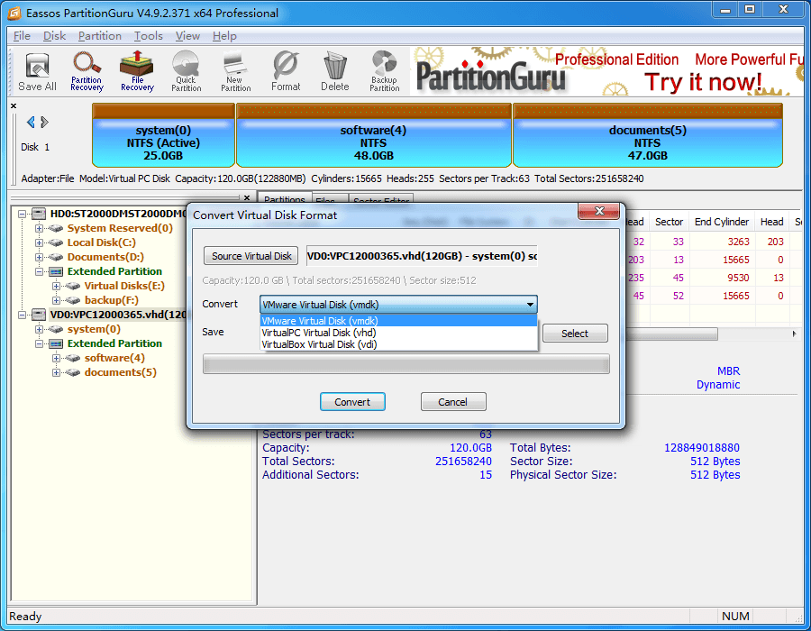This screenshot has height=631, width=811.
Task: Click the partition table horizontal scrollbar
Action: coord(671,334)
